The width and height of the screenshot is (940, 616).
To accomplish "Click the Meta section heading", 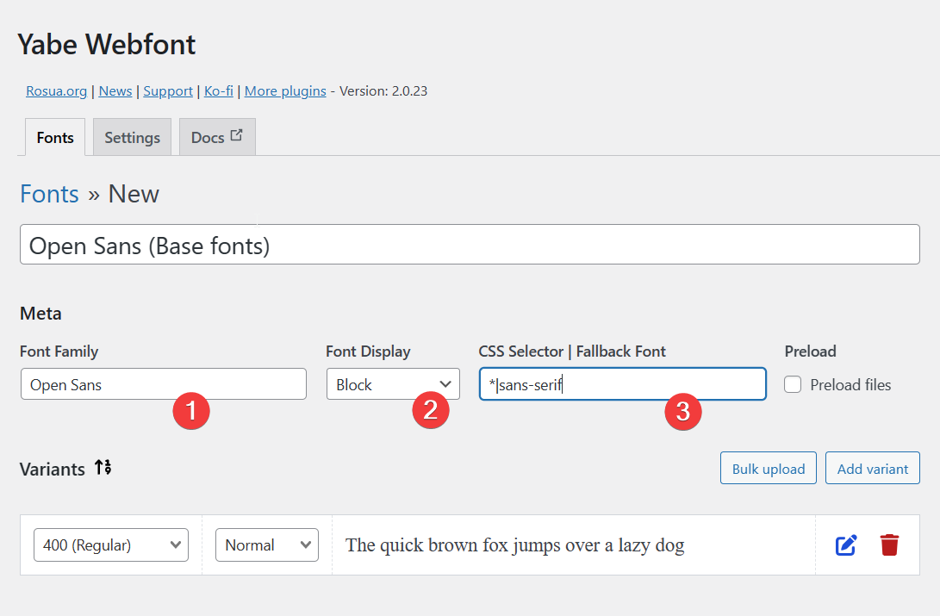I will click(40, 314).
